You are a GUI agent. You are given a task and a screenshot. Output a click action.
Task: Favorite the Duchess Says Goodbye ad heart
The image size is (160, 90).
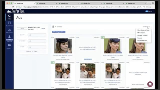click(x=52, y=37)
